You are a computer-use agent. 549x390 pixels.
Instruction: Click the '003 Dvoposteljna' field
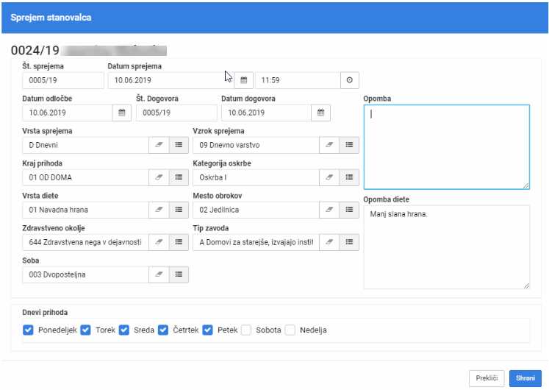pos(85,274)
